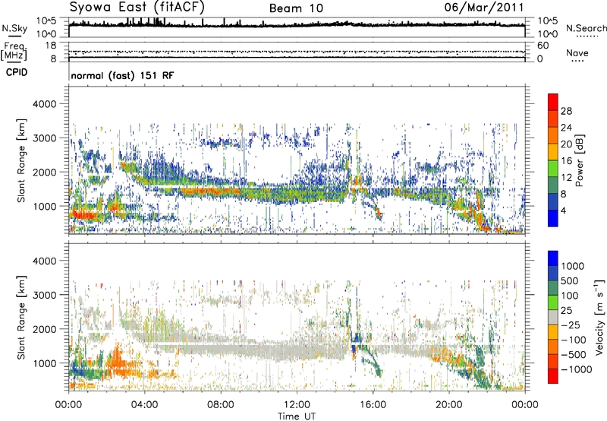607x421 pixels.
Task: Click the "60" Nave tick label
Action: coord(543,46)
